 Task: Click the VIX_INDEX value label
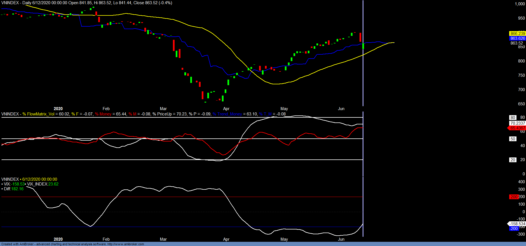coord(43,184)
